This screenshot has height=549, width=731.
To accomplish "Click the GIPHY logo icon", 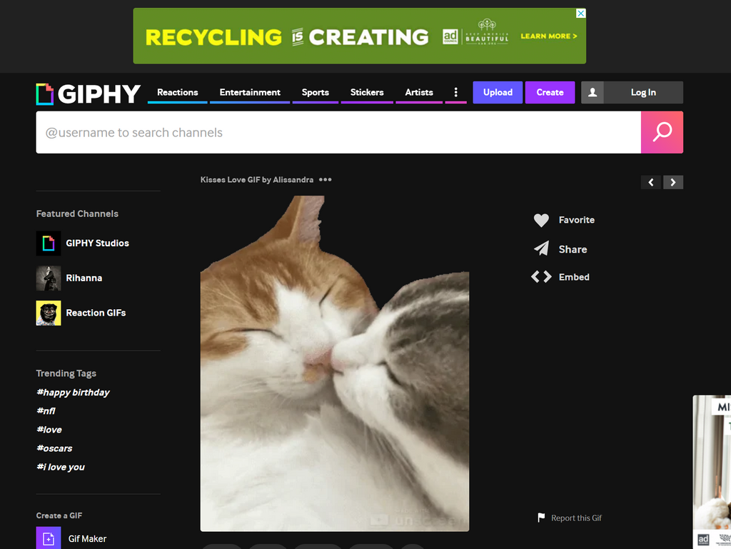I will (45, 94).
